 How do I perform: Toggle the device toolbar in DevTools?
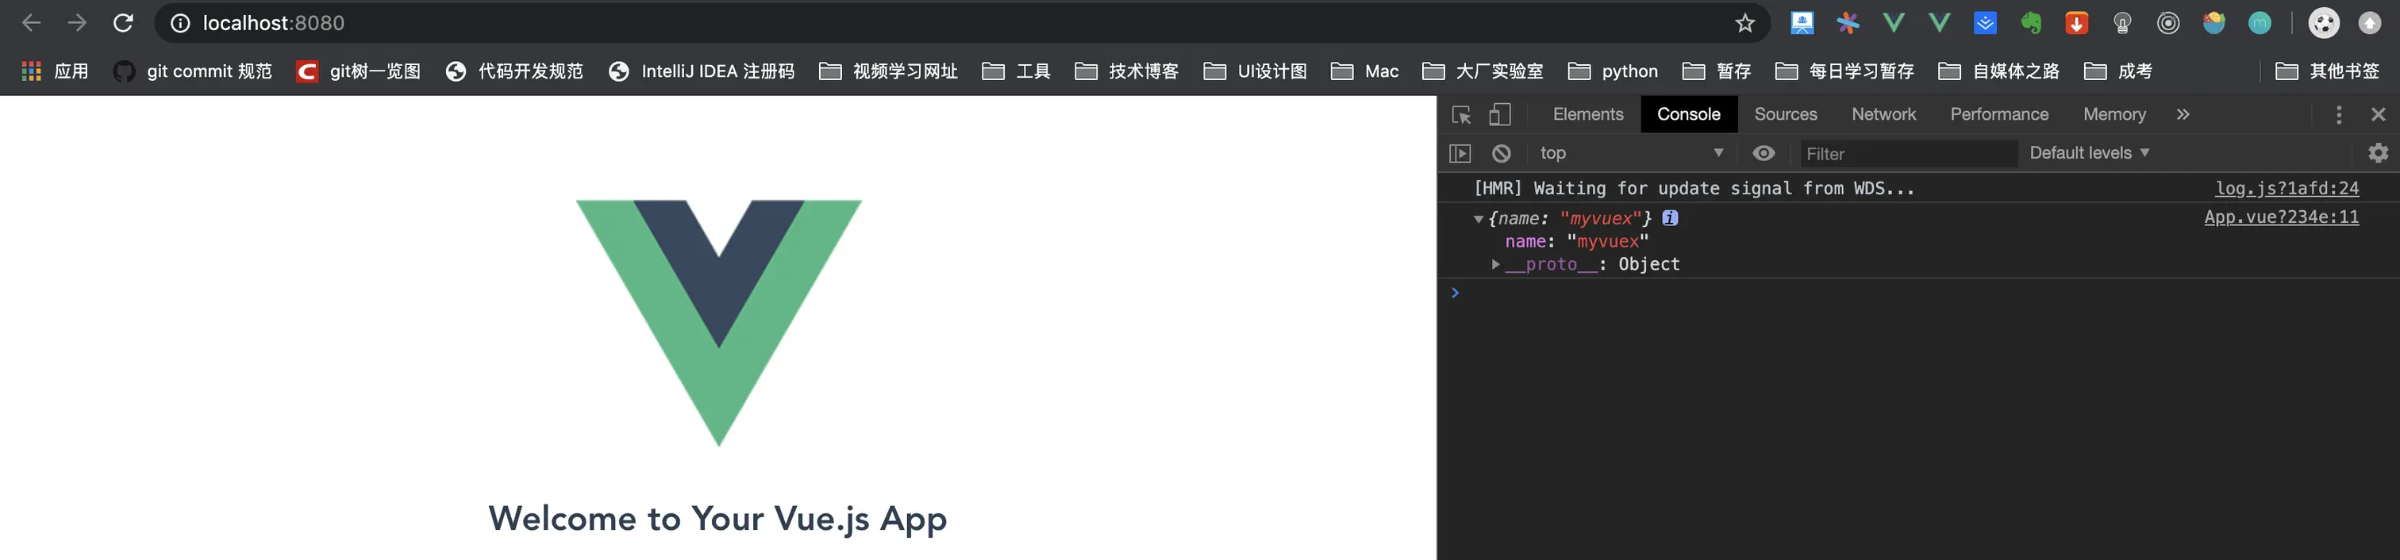coord(1499,114)
